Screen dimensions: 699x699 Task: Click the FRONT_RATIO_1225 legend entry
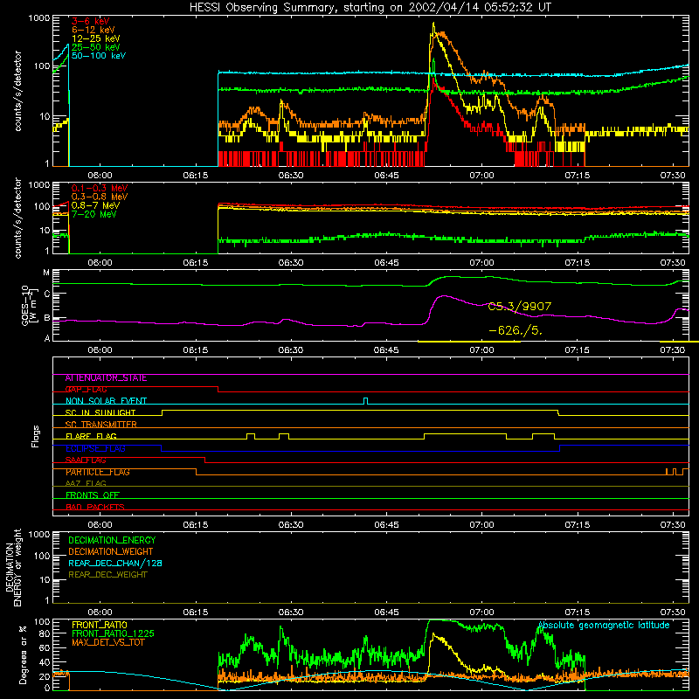point(113,633)
